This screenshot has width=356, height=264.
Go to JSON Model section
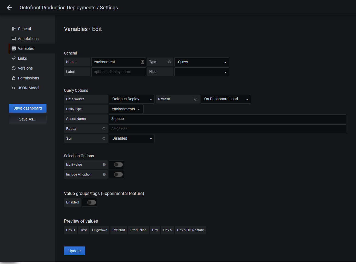pyautogui.click(x=28, y=88)
